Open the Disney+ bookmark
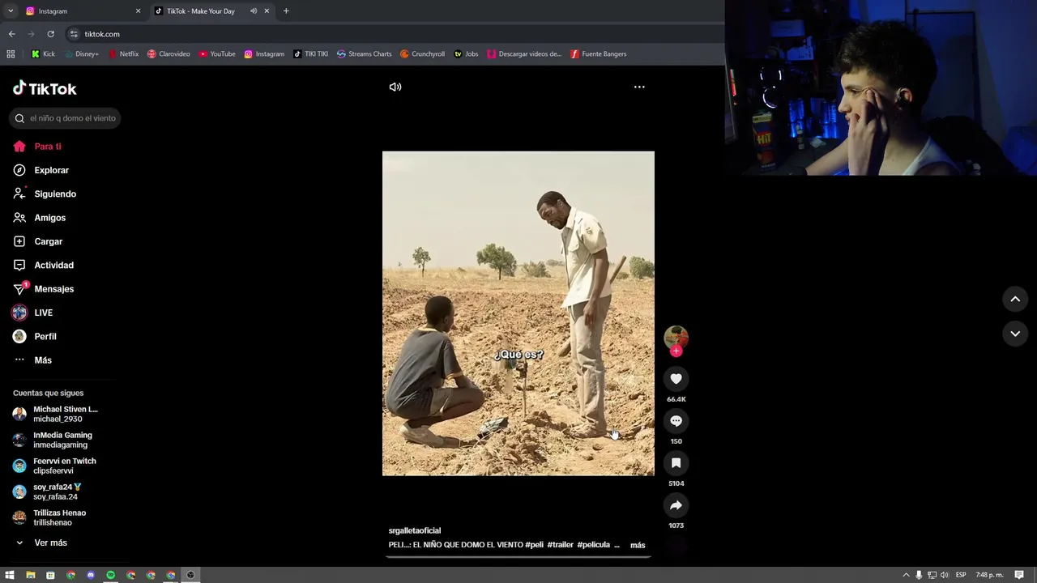Image resolution: width=1037 pixels, height=583 pixels. [x=81, y=54]
